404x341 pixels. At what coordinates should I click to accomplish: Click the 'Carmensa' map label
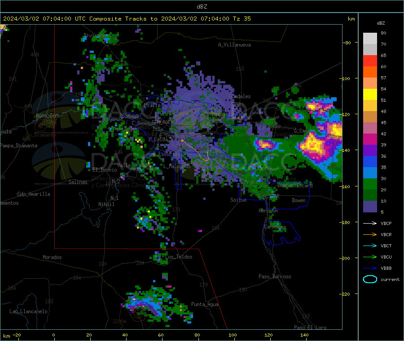[x=275, y=227]
